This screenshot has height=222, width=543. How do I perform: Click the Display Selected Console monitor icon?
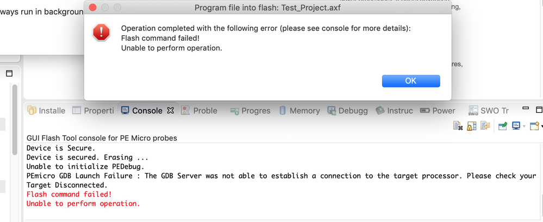516,126
